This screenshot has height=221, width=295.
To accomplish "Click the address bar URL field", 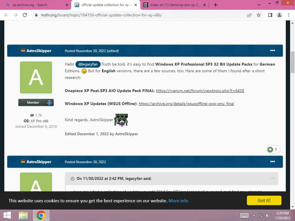I will click(139, 15).
